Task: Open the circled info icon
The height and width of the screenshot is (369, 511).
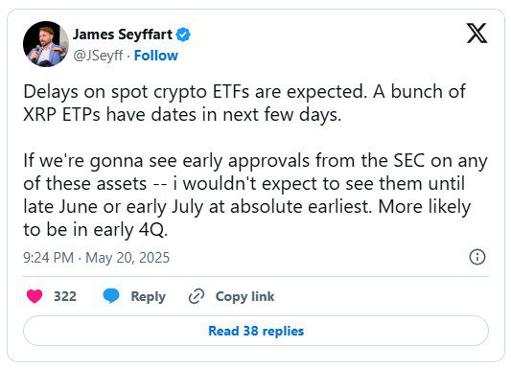Action: [x=477, y=257]
